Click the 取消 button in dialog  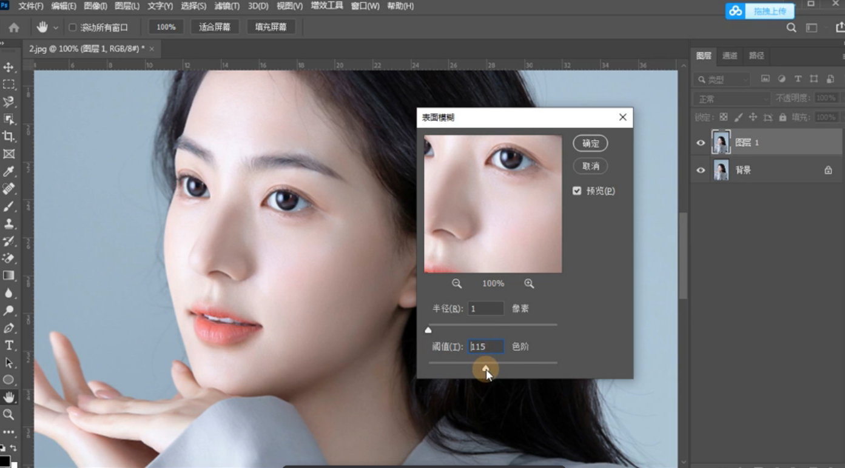(x=590, y=166)
